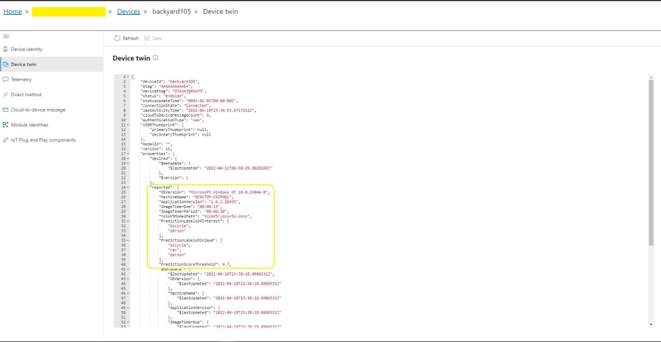Navigate to Devices breadcrumb link

pyautogui.click(x=128, y=12)
